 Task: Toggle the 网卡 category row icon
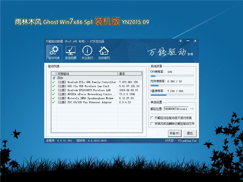[x=54, y=78]
